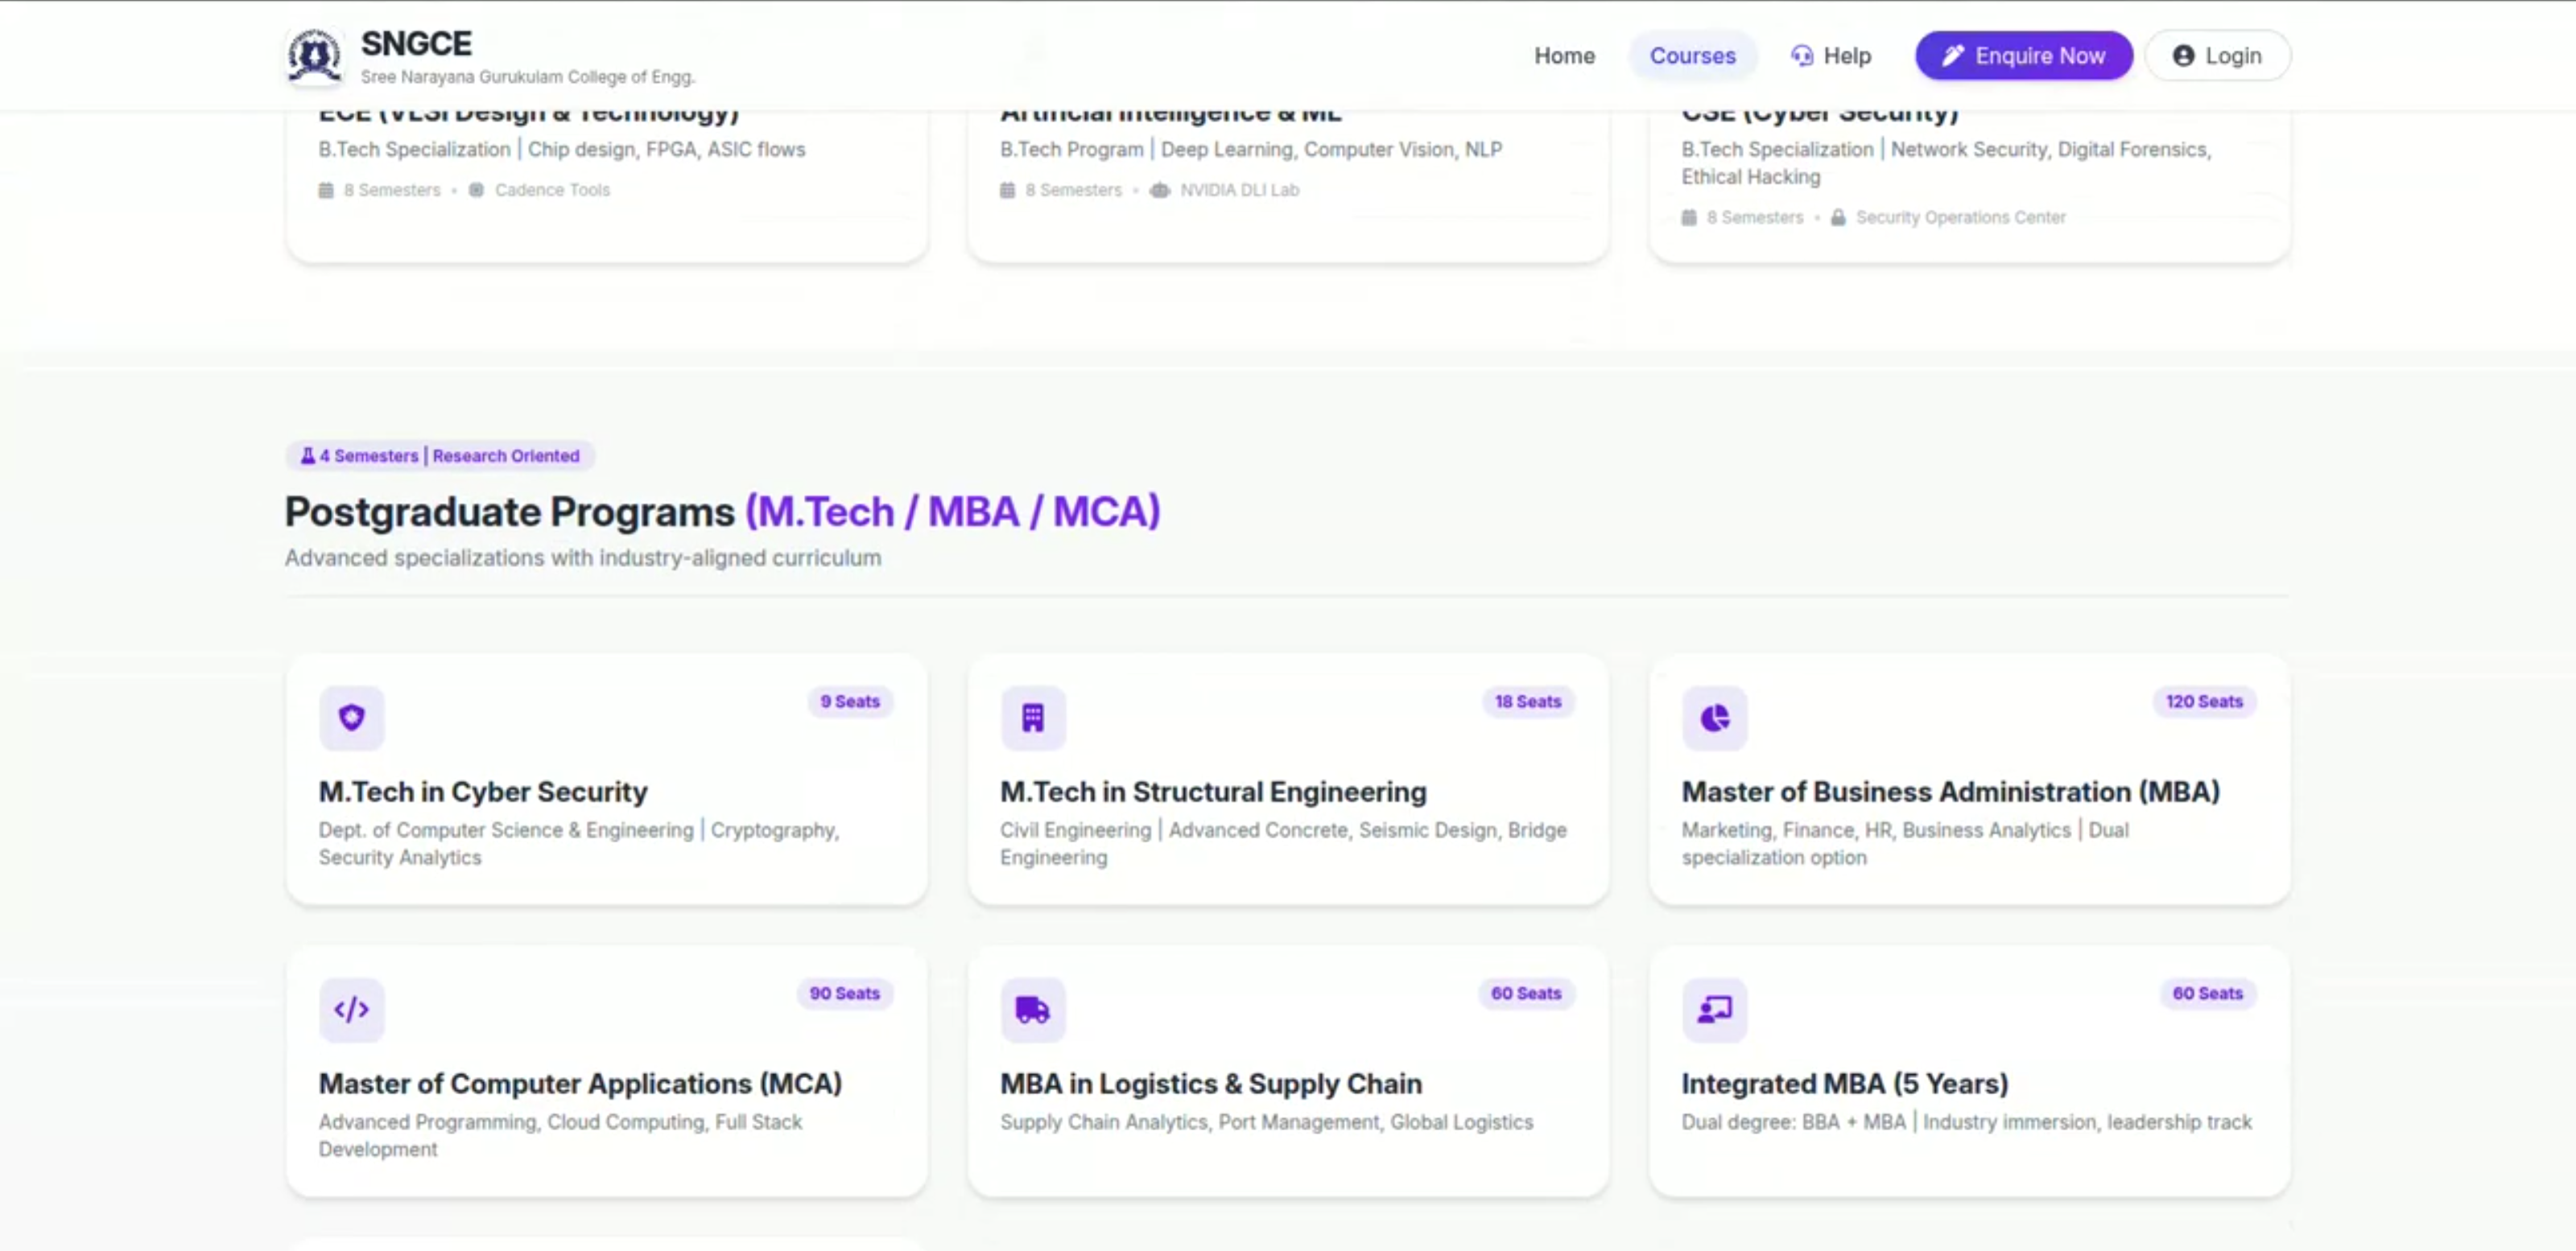Viewport: 2576px width, 1251px height.
Task: Click the 'Security Operations Center' label
Action: 1960,217
